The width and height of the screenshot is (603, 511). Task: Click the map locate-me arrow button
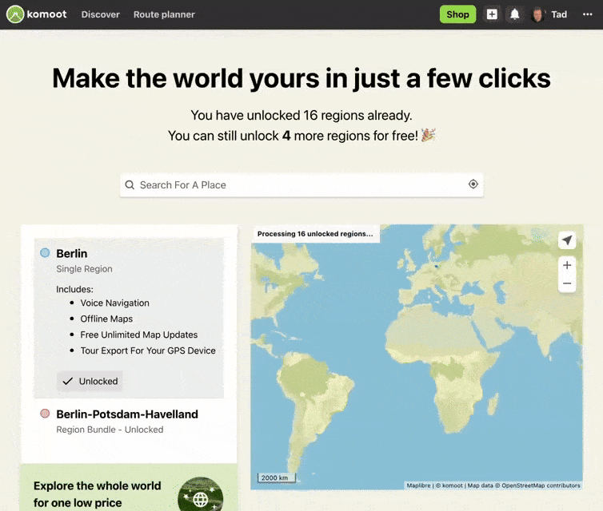click(567, 240)
